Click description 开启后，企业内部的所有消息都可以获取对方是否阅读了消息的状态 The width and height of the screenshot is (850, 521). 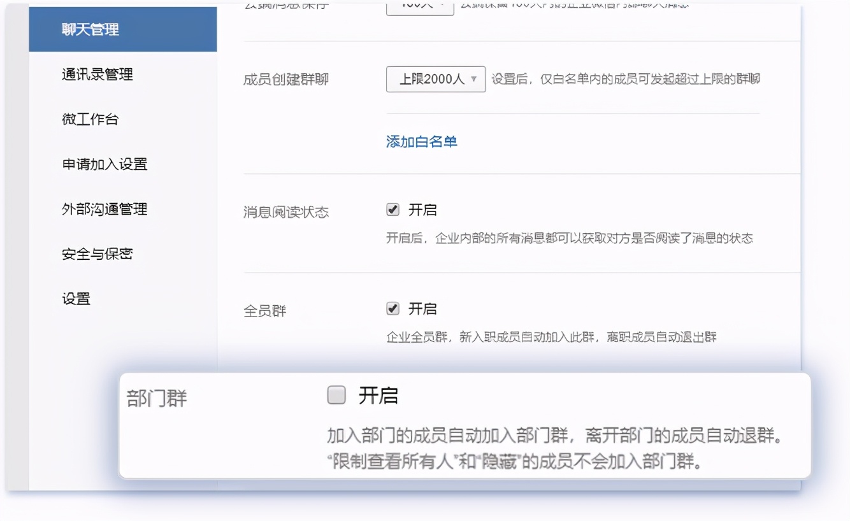pos(570,238)
